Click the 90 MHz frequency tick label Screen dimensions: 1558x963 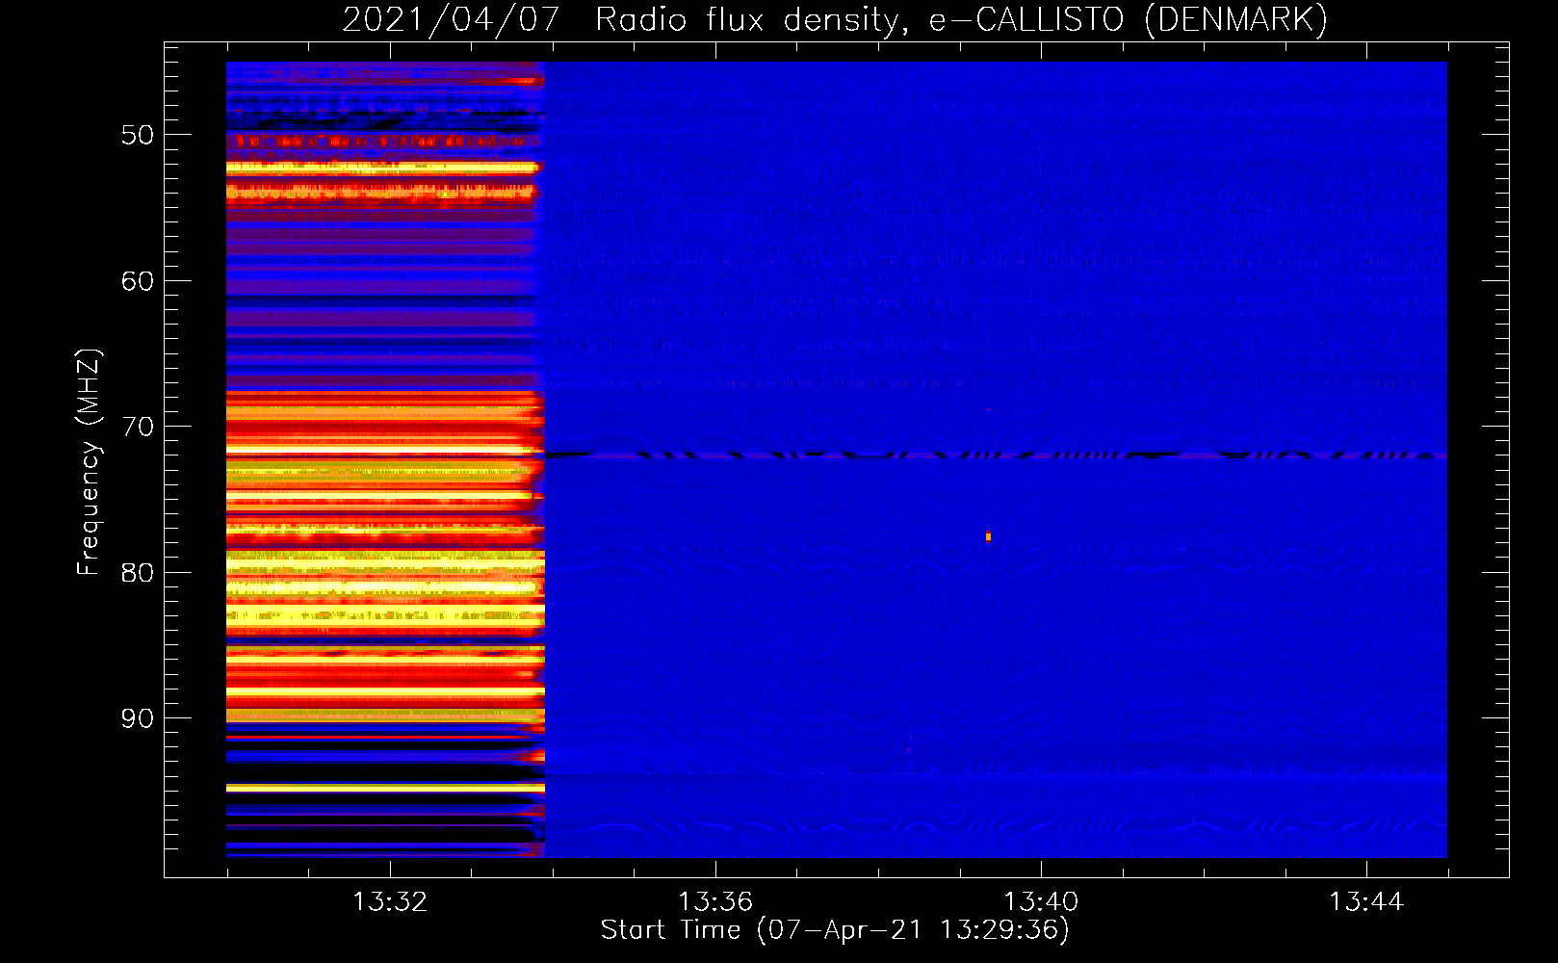[x=138, y=718]
